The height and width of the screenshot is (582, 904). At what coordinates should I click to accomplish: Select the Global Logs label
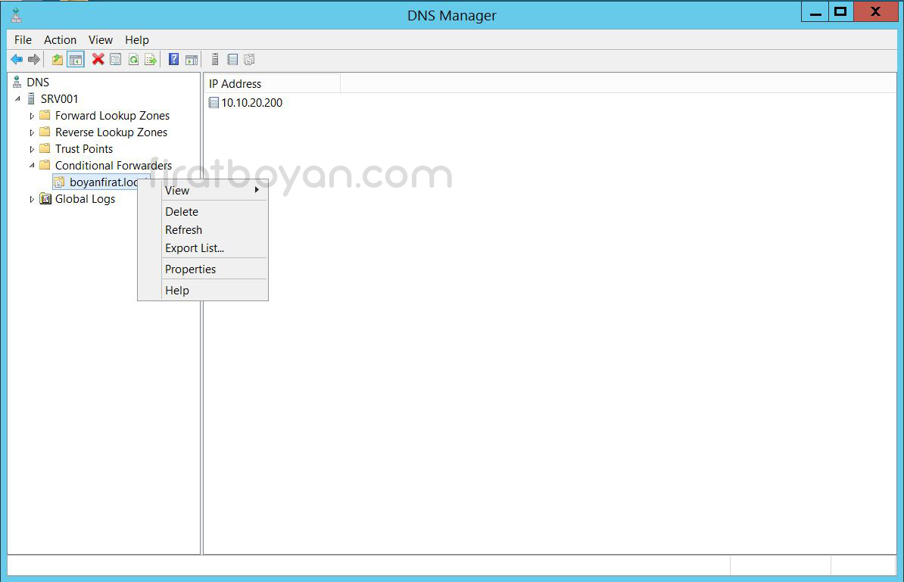tap(86, 199)
